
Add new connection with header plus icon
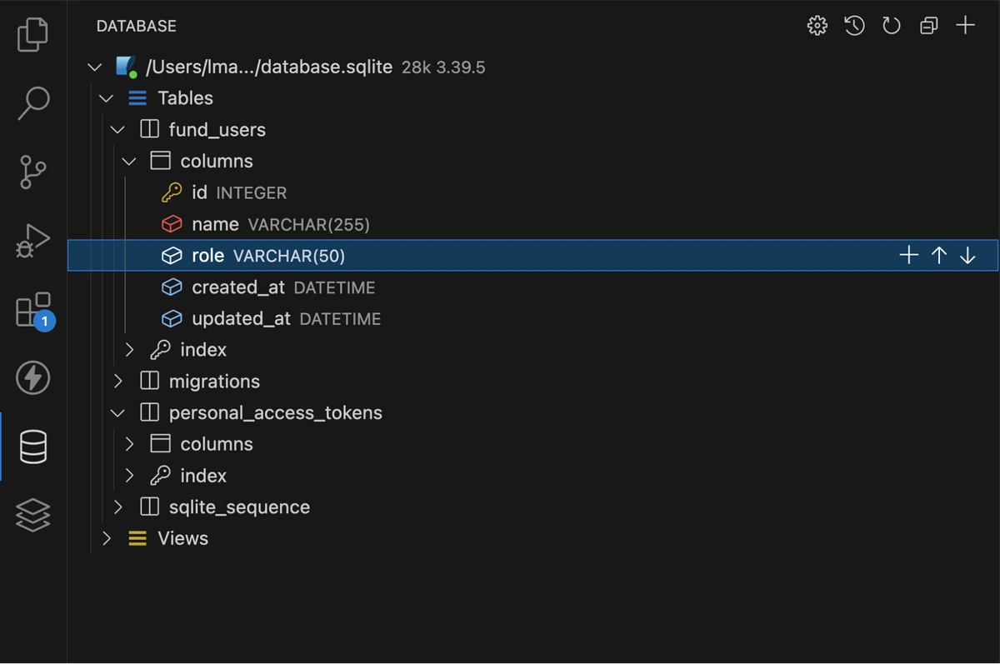click(x=965, y=26)
